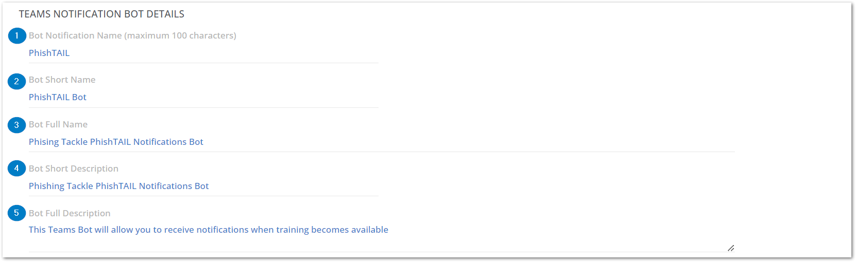856x262 pixels.
Task: Click the blue number 3 badge
Action: [x=17, y=125]
